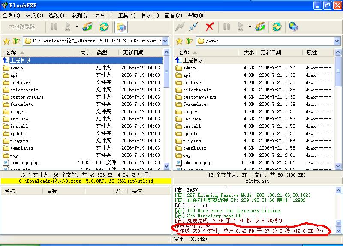Click the up arrow of the log pane scrollbar
This screenshot has width=343, height=246.
point(338,191)
